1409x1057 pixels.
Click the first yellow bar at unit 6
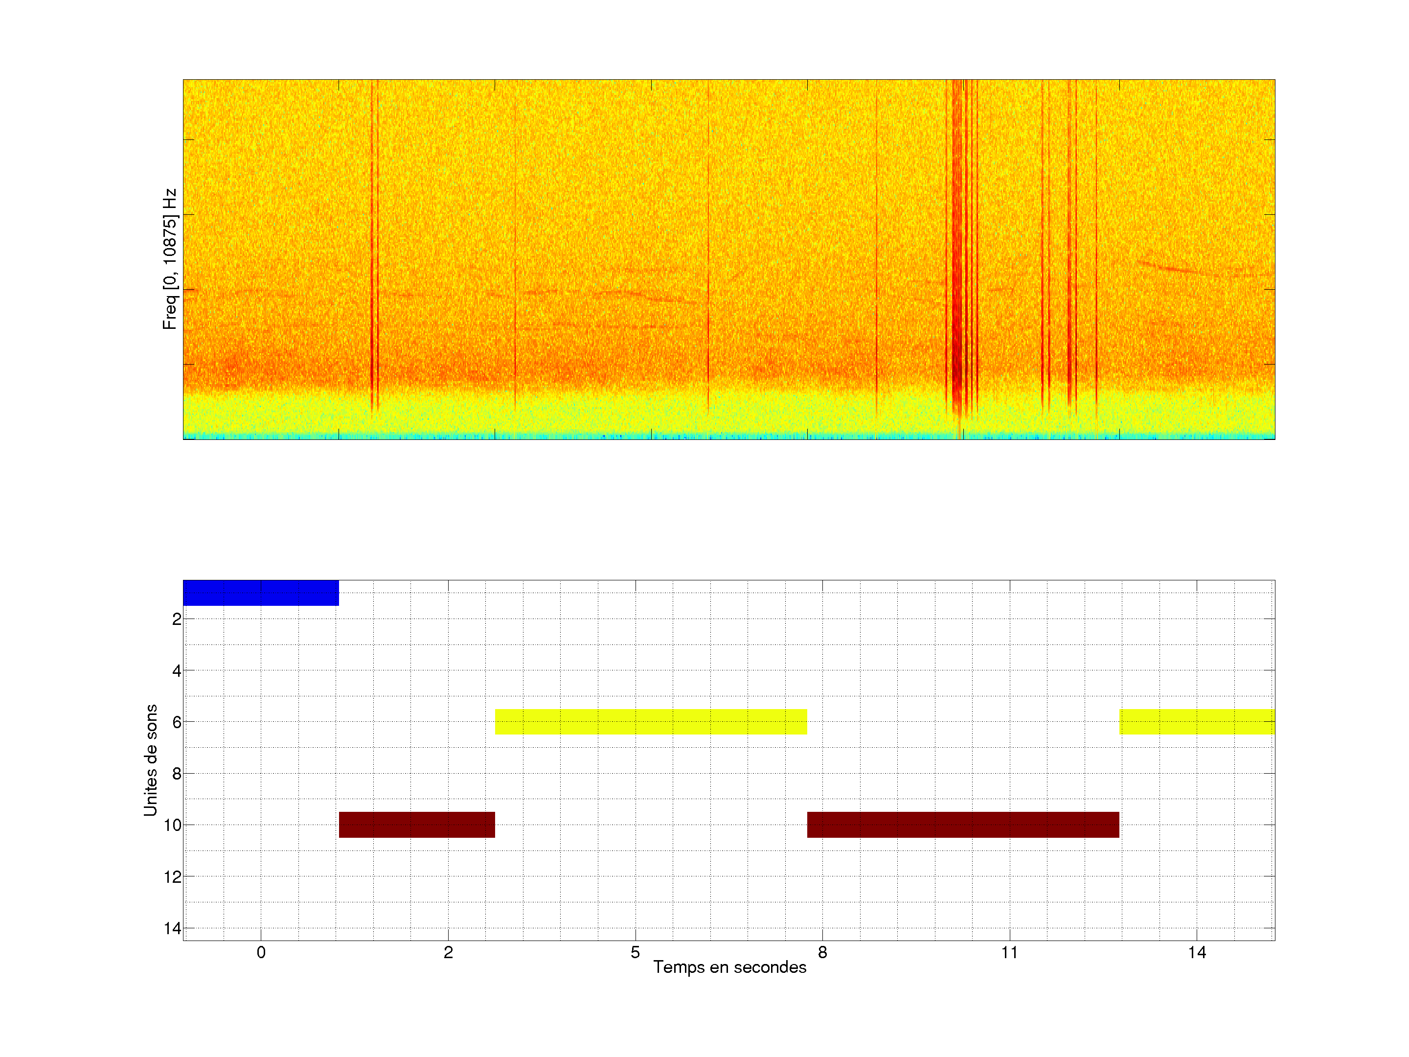point(650,722)
